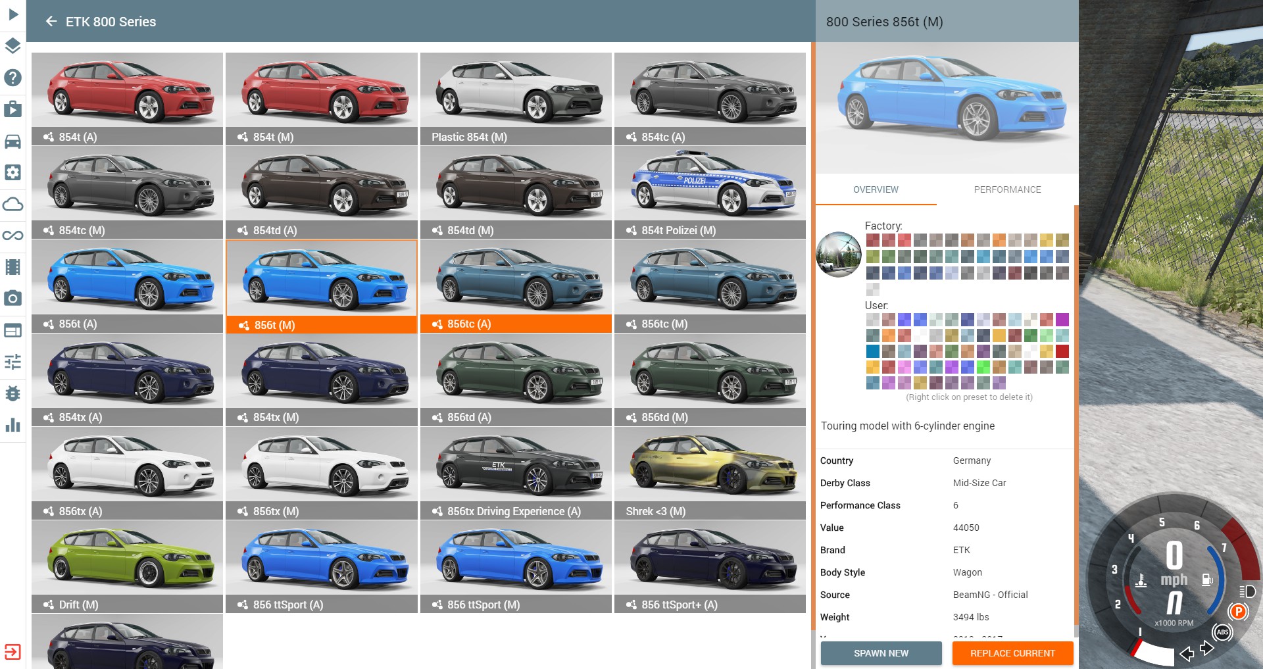Image resolution: width=1263 pixels, height=669 pixels.
Task: Pick the magenta user color preset
Action: tap(1062, 320)
